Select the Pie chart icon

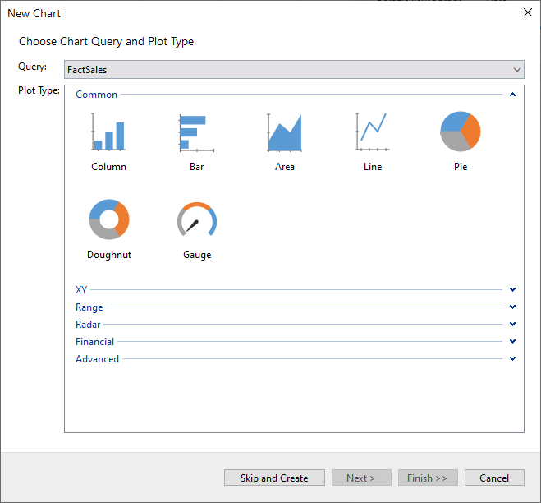coord(461,132)
